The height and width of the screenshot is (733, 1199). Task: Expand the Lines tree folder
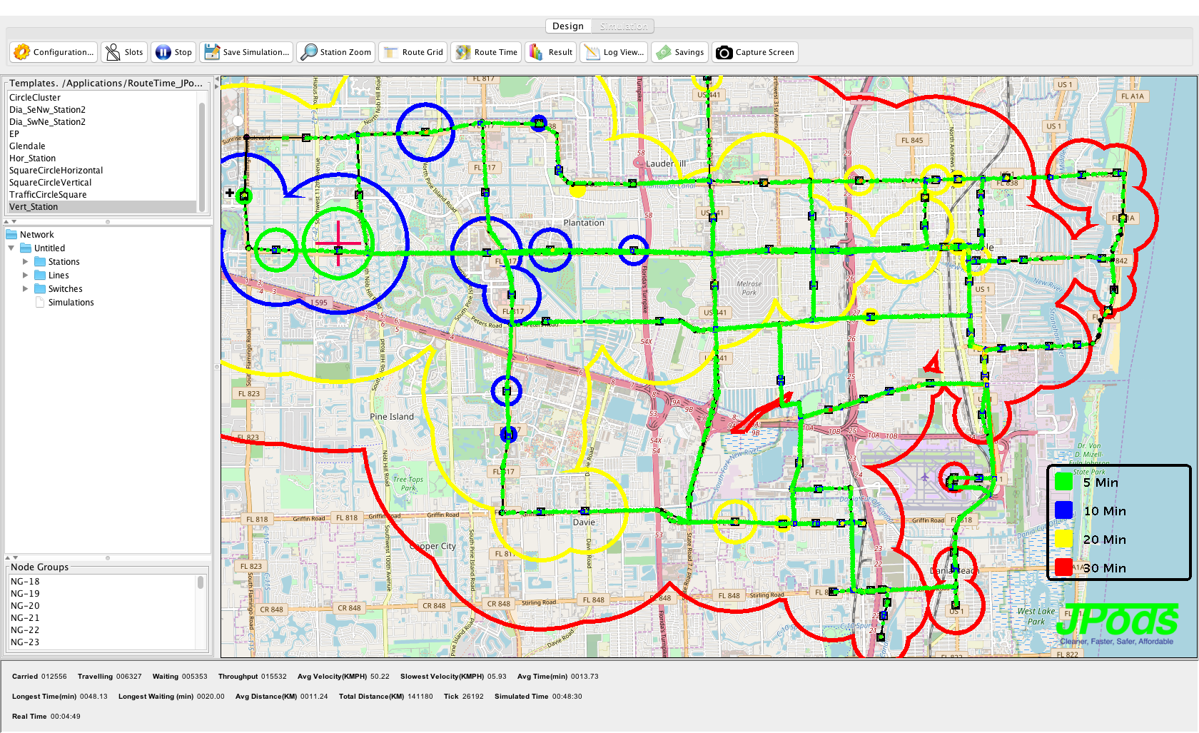26,275
